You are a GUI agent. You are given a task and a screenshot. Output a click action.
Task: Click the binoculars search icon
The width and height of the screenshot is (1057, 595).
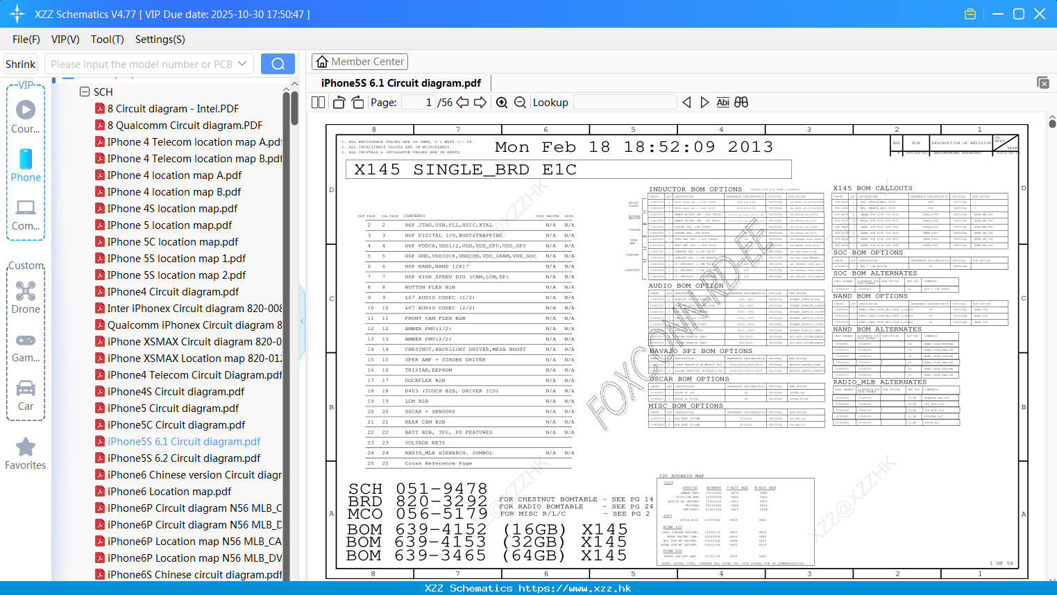741,102
